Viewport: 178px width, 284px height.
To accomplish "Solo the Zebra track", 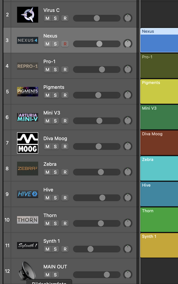I will (55, 172).
